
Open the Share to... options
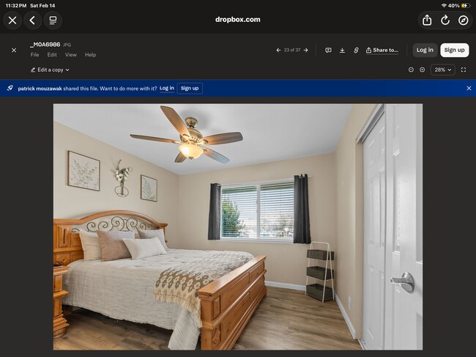click(382, 50)
